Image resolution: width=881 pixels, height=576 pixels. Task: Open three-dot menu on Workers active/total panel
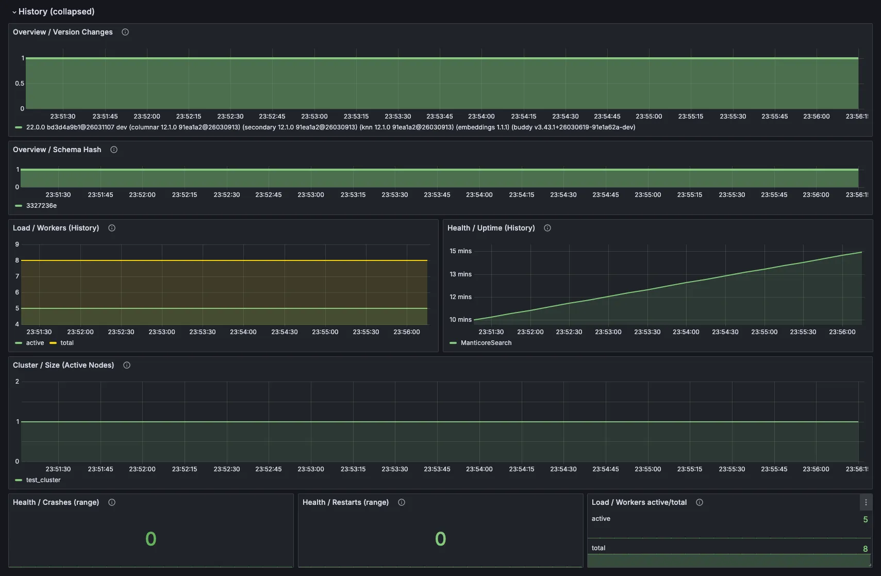(x=866, y=502)
